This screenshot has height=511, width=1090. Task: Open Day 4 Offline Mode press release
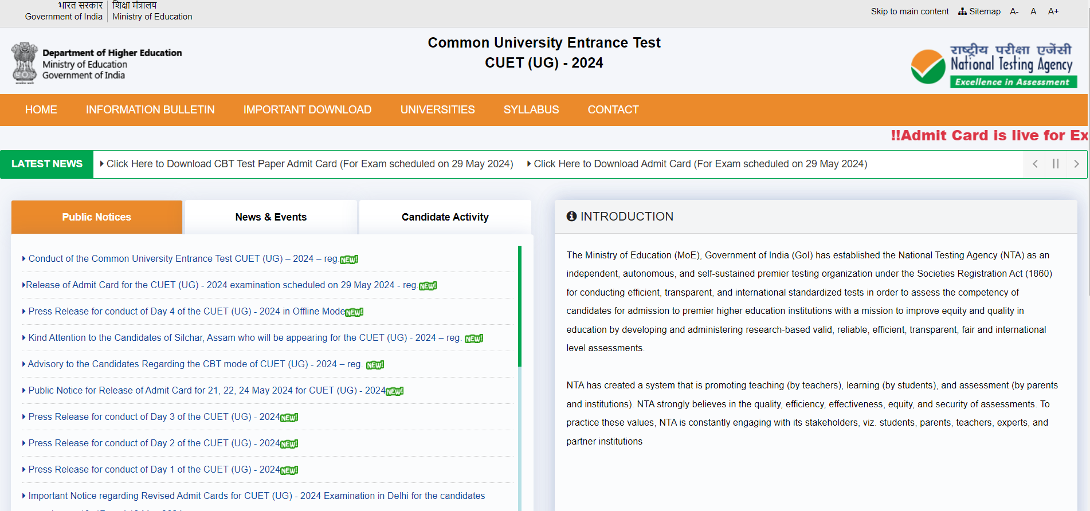pyautogui.click(x=187, y=312)
